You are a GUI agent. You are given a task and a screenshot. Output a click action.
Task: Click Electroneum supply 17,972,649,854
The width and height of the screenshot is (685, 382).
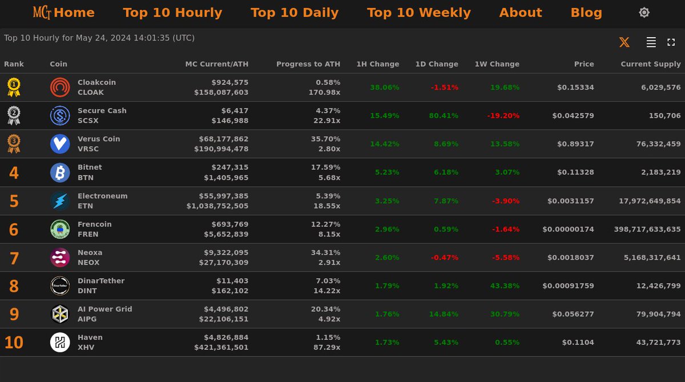(x=650, y=201)
